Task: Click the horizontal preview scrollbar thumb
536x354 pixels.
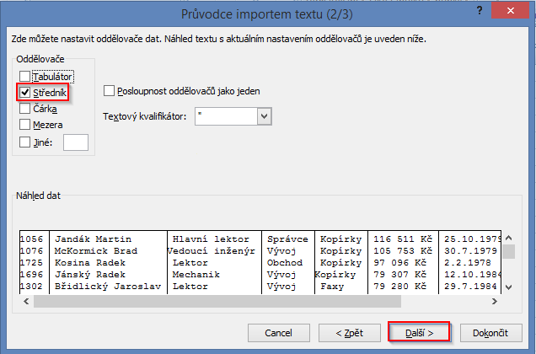Action: click(x=217, y=302)
